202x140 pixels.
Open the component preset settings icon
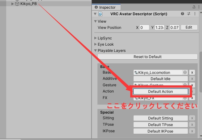tap(189, 14)
